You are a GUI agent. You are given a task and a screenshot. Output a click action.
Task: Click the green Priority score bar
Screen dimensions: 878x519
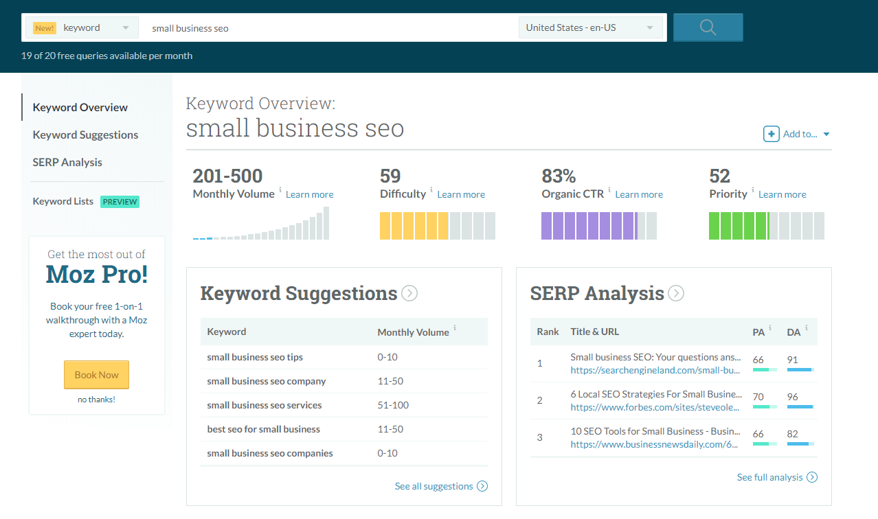(767, 226)
